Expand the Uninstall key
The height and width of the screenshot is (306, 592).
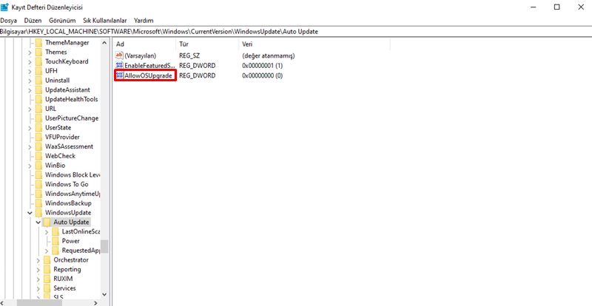[x=30, y=81]
